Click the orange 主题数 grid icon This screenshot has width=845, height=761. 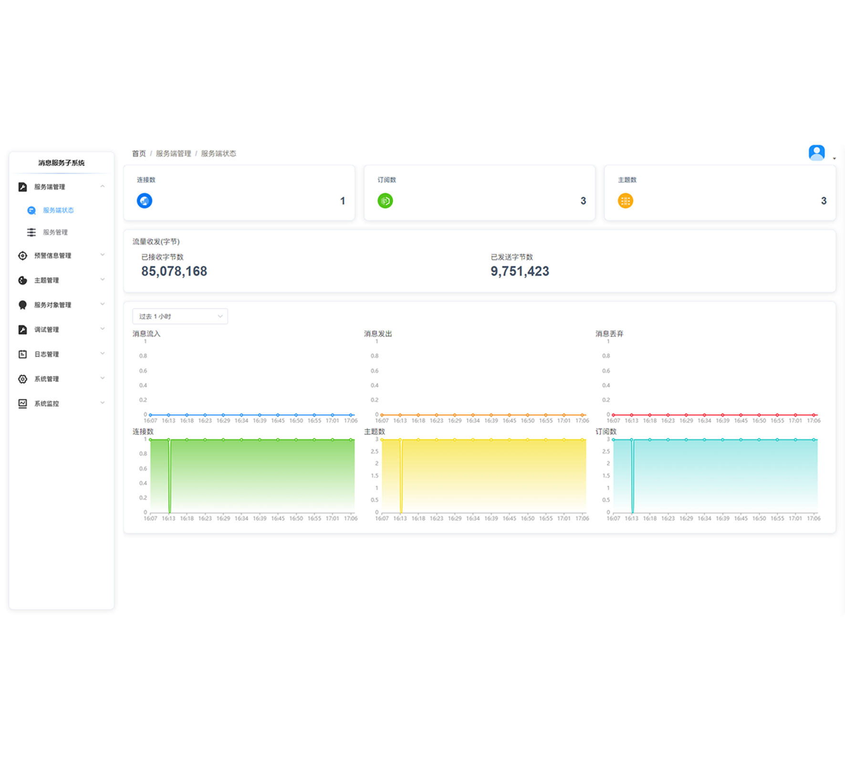pyautogui.click(x=626, y=201)
